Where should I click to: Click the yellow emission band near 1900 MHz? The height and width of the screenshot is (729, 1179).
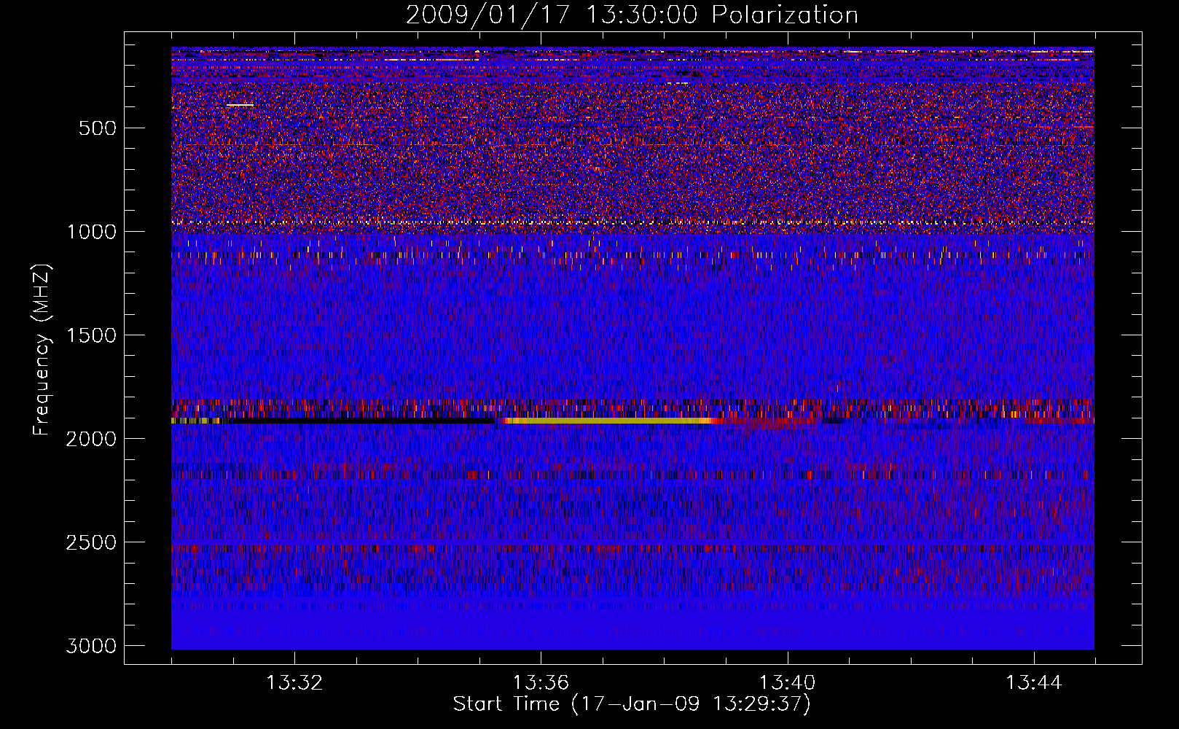click(x=608, y=421)
